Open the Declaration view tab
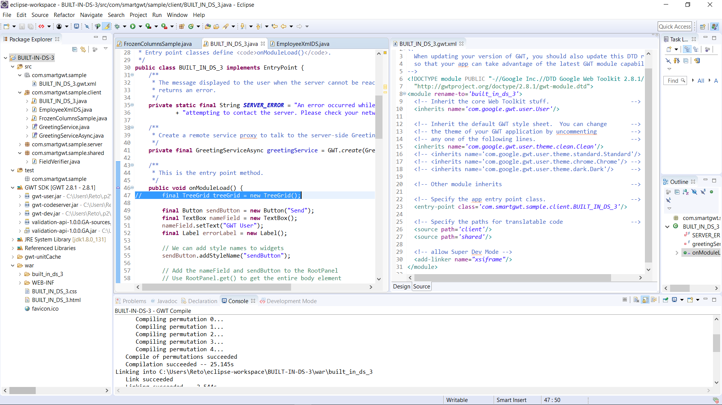 coord(199,301)
